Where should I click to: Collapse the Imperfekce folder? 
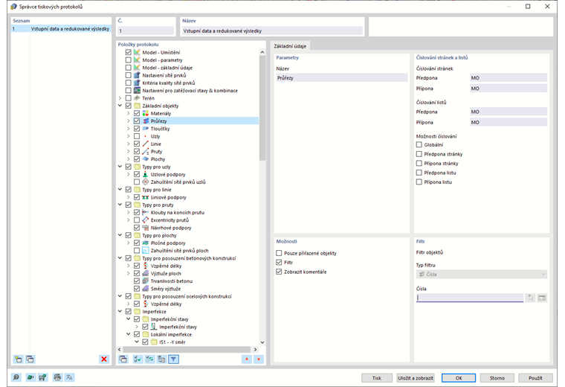click(x=120, y=311)
